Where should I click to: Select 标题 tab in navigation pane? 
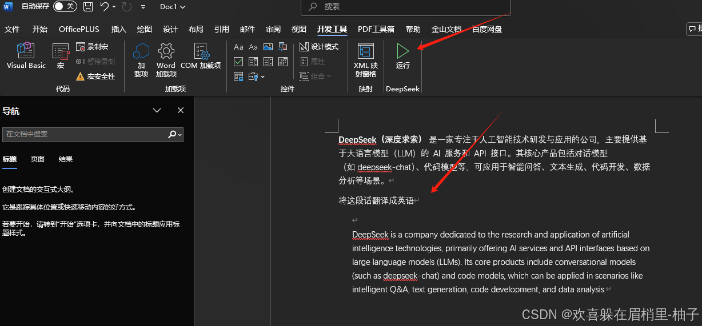[10, 159]
